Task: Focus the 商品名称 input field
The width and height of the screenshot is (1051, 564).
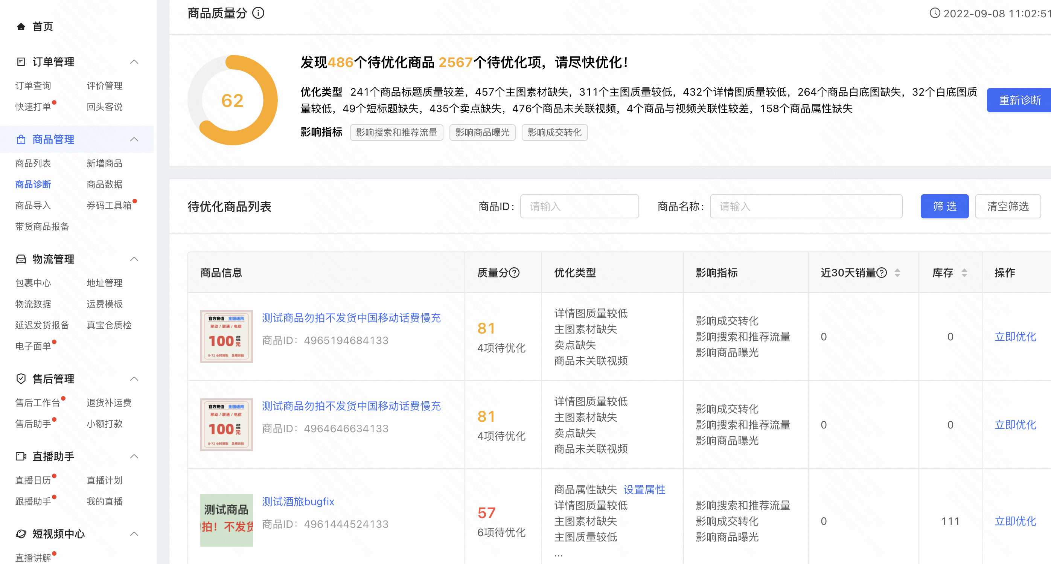Action: (806, 206)
